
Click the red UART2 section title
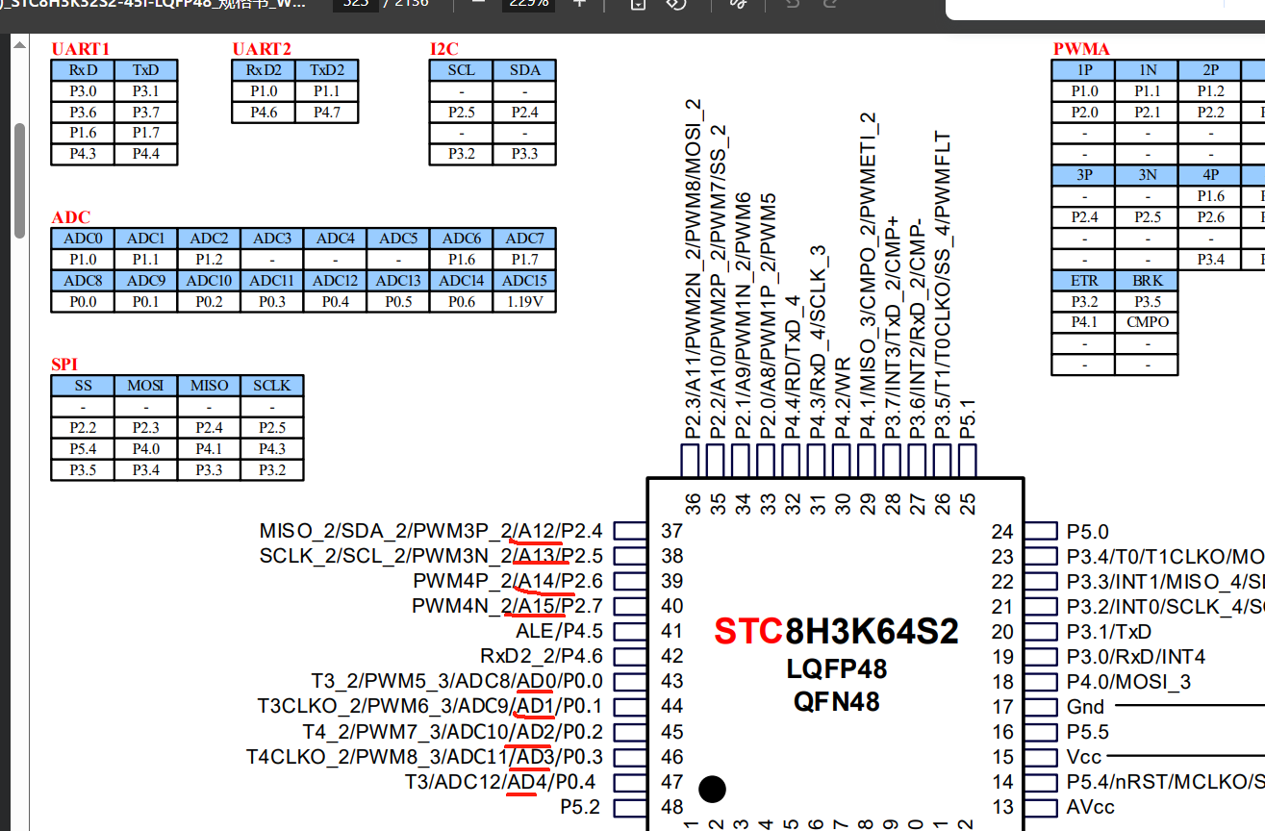(x=262, y=49)
